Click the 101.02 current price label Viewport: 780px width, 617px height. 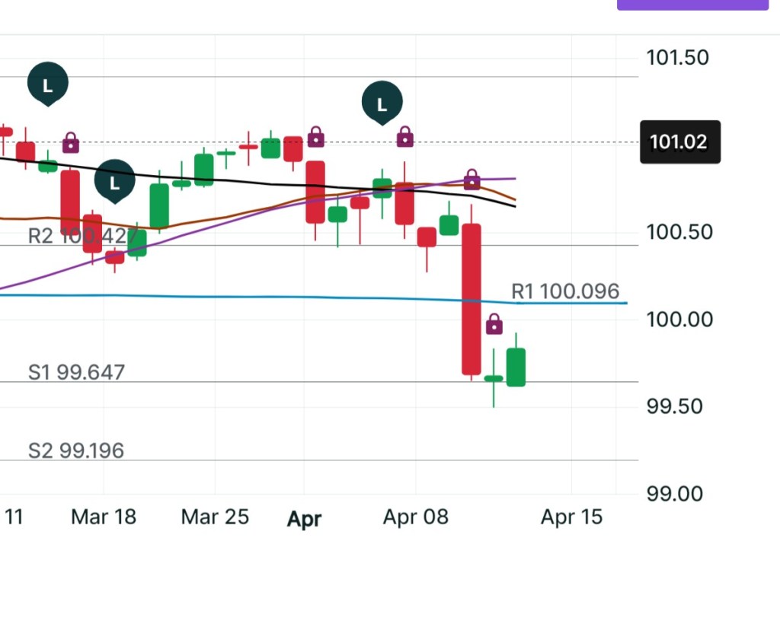click(679, 142)
